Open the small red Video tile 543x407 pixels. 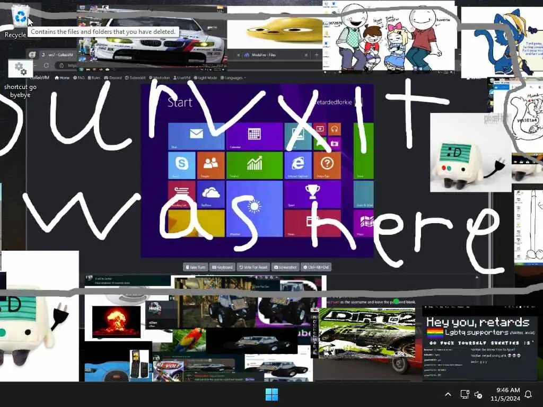[x=320, y=129]
